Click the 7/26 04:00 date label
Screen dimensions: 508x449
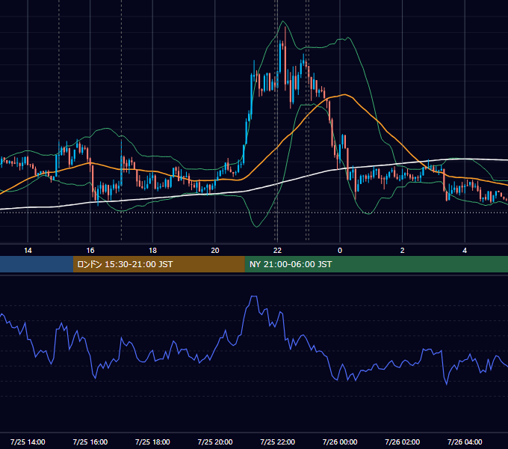pos(465,442)
